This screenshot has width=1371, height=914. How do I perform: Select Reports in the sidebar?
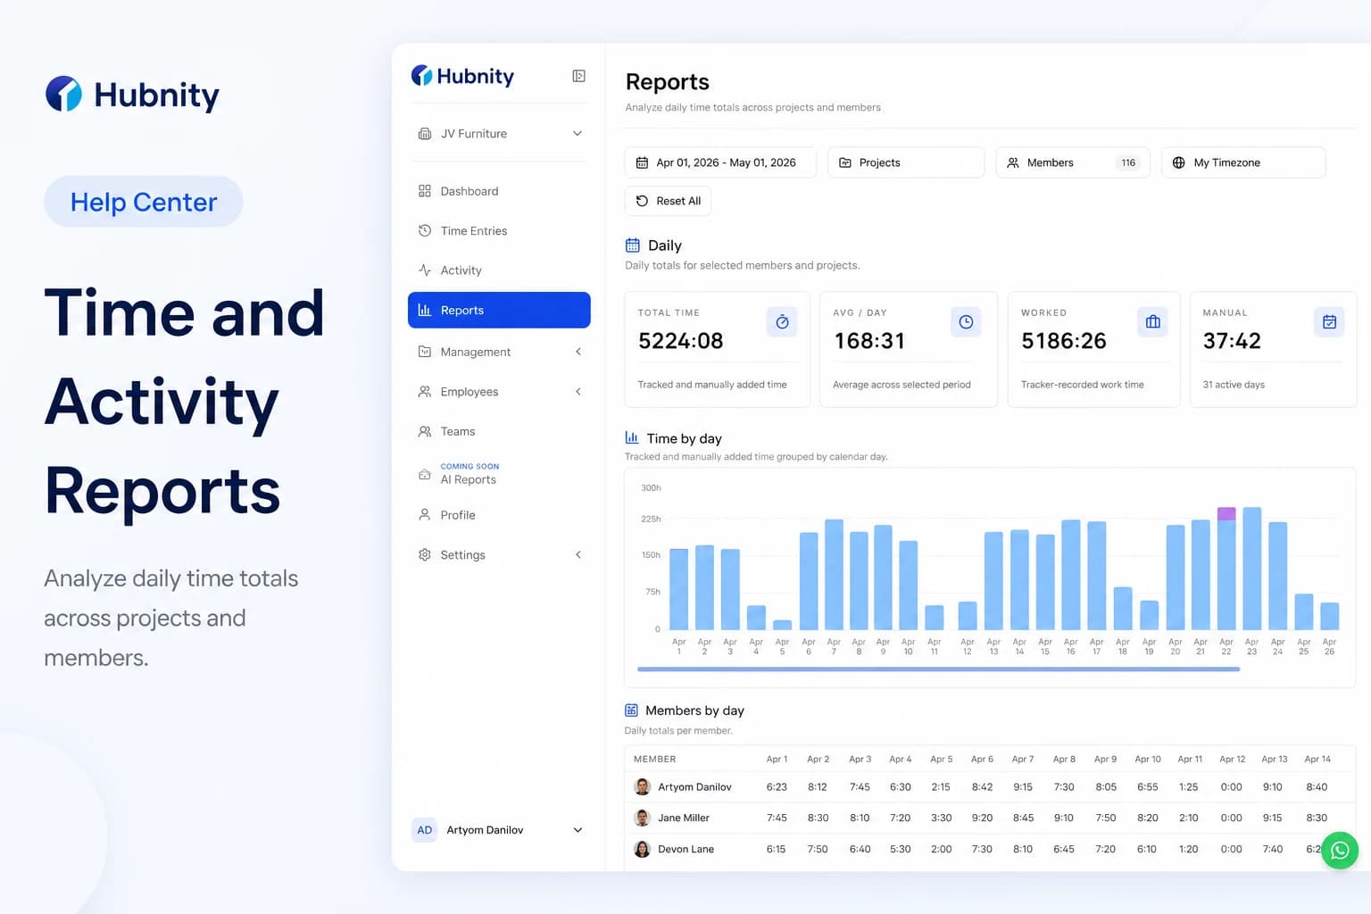click(x=499, y=311)
